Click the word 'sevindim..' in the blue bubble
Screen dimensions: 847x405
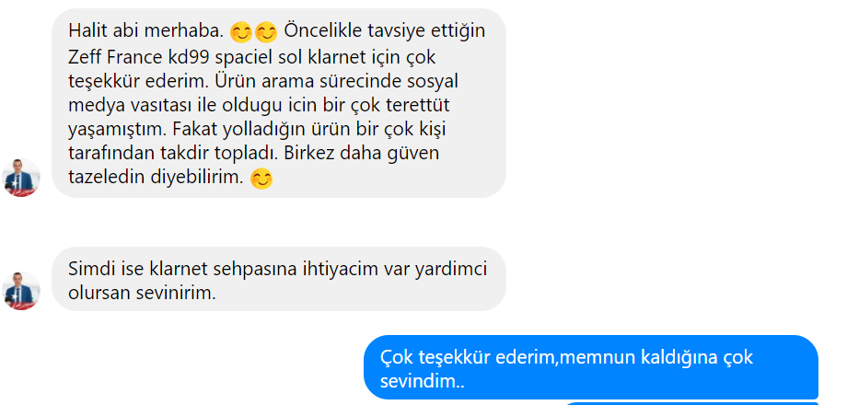click(x=423, y=381)
